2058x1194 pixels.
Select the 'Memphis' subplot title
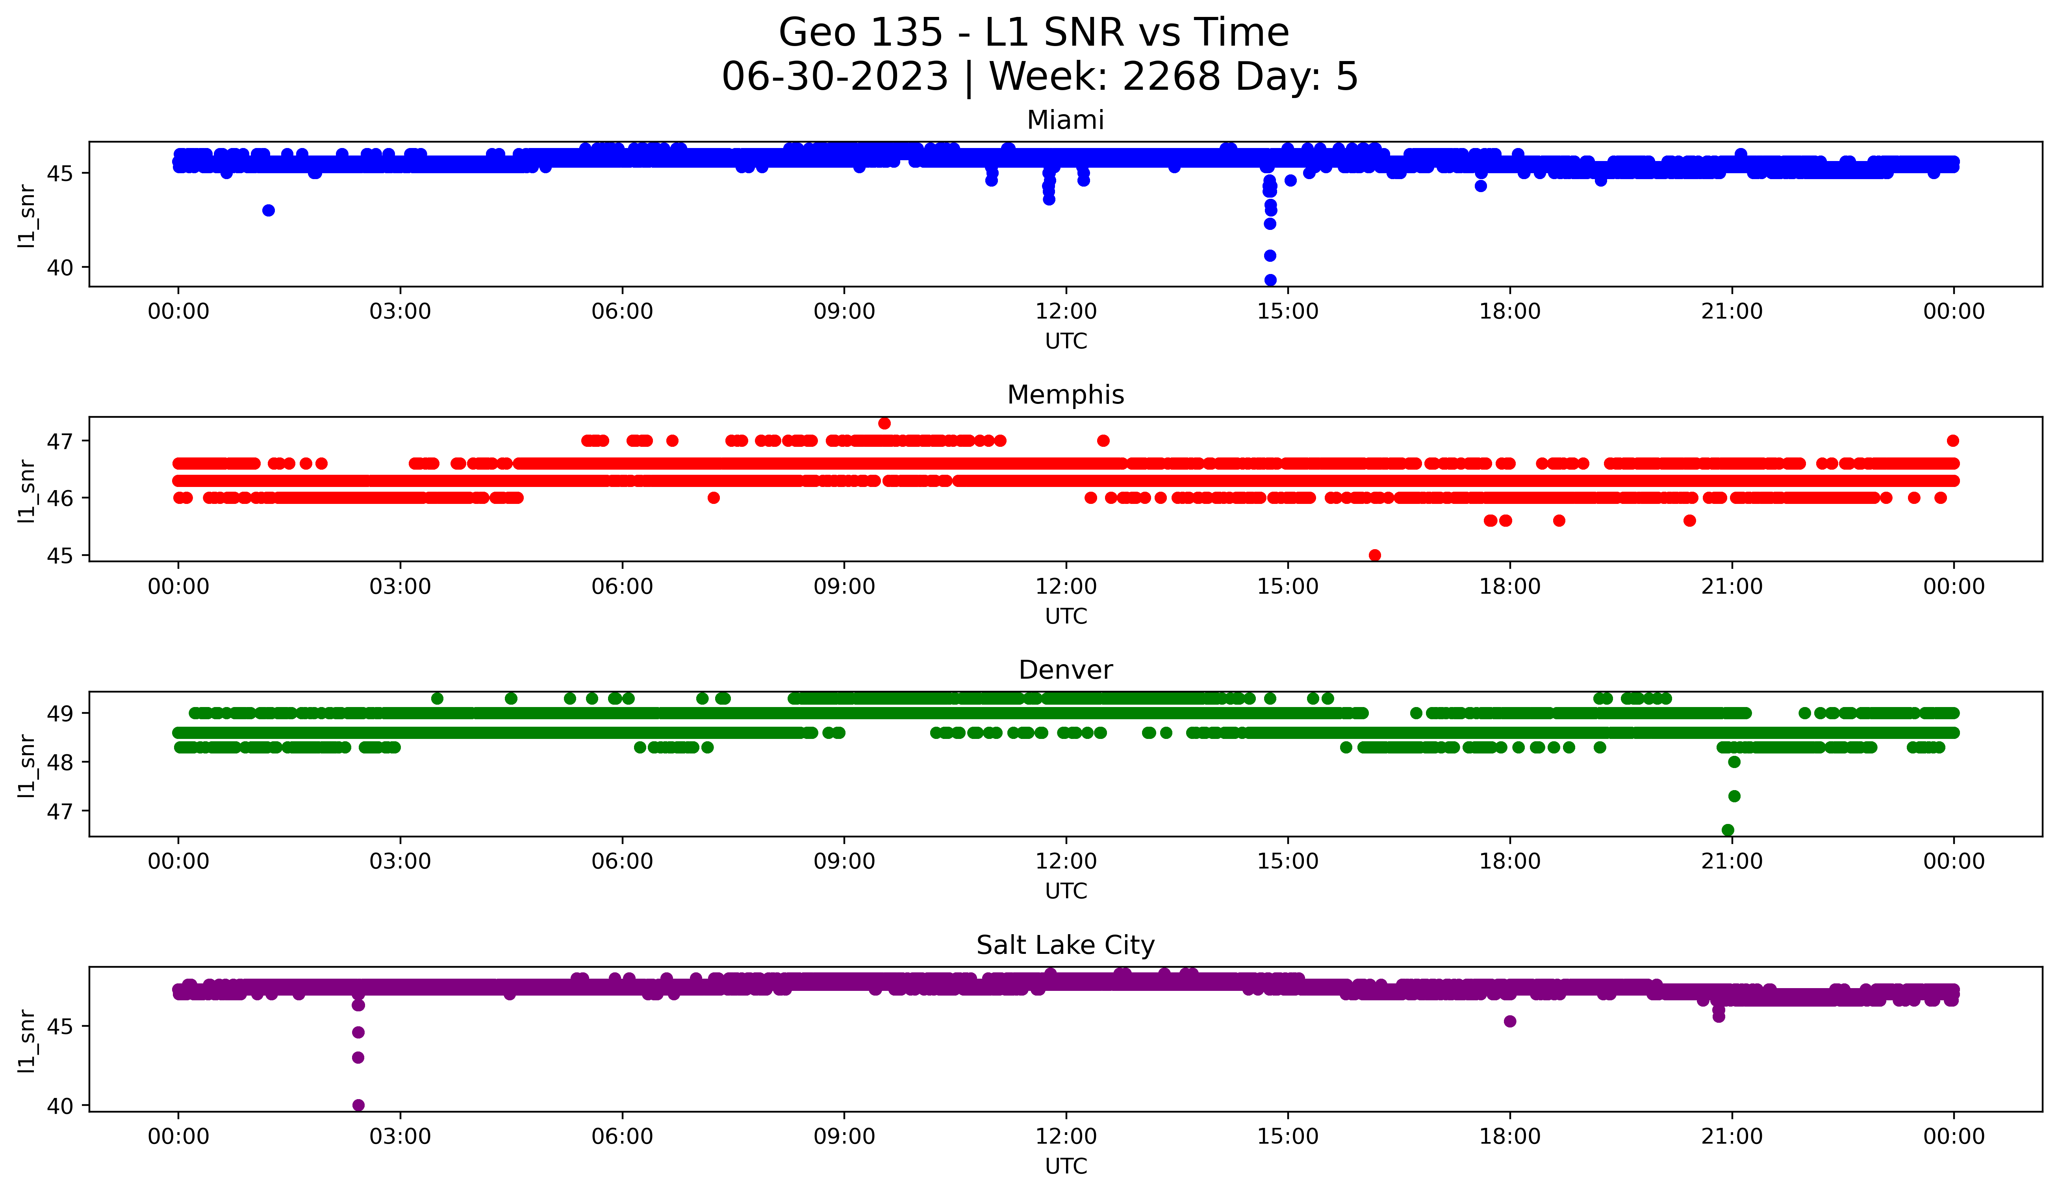pyautogui.click(x=1066, y=395)
